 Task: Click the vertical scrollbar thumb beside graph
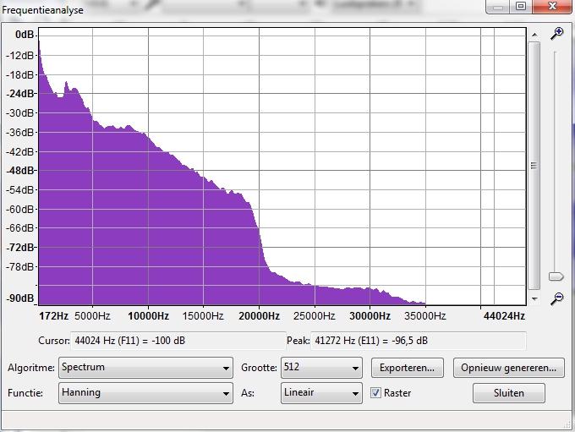click(534, 166)
